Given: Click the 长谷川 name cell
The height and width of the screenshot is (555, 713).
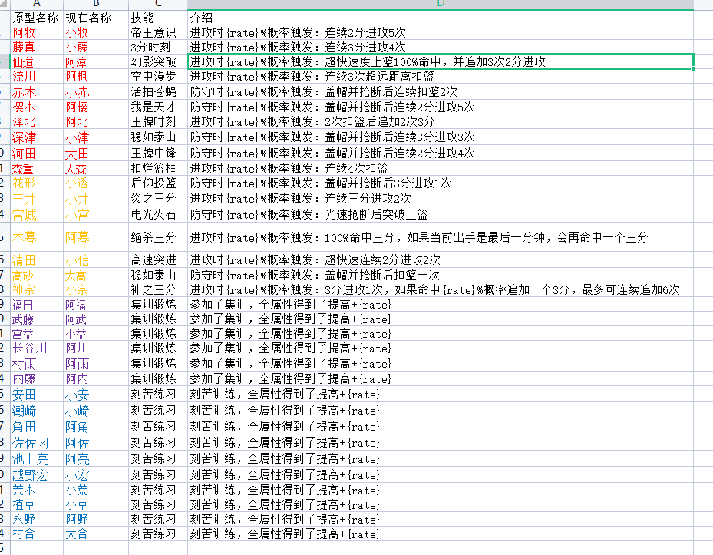Looking at the screenshot, I should (37, 348).
